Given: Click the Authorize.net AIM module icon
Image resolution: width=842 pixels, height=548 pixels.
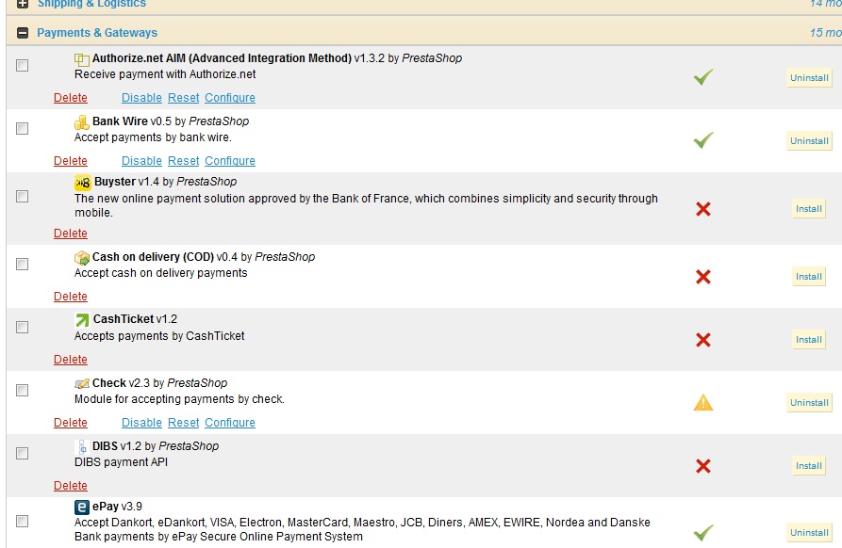Looking at the screenshot, I should [x=82, y=59].
